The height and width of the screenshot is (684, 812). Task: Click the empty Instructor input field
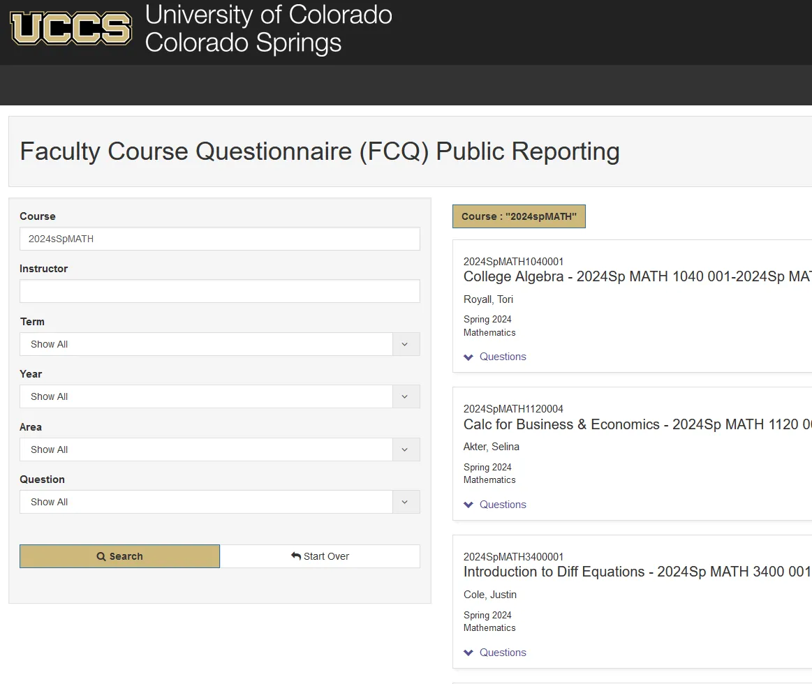click(219, 291)
